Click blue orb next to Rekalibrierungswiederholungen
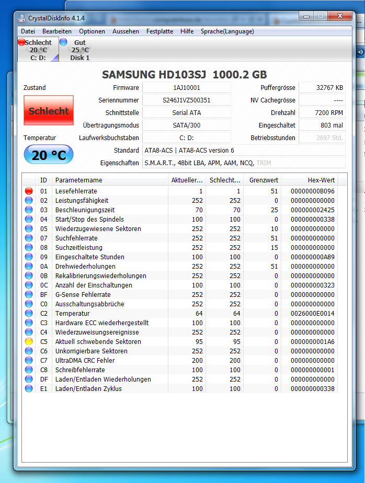Screen dimensions: 365x483 tap(29, 275)
